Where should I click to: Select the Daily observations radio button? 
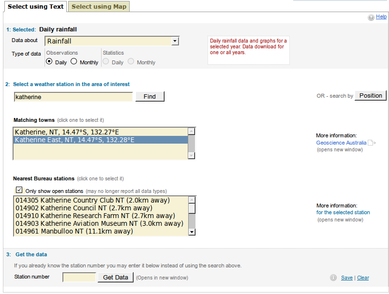coord(49,62)
